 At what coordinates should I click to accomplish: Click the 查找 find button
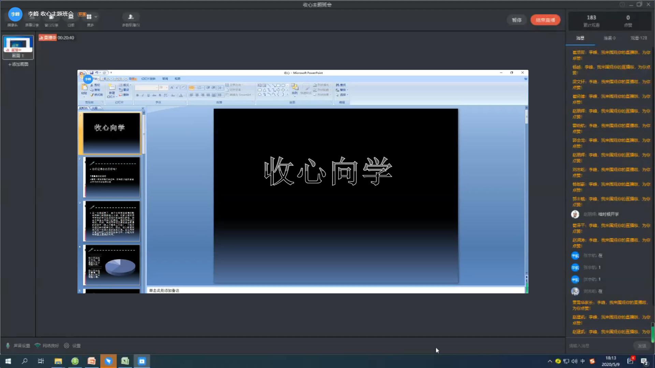[x=341, y=85]
